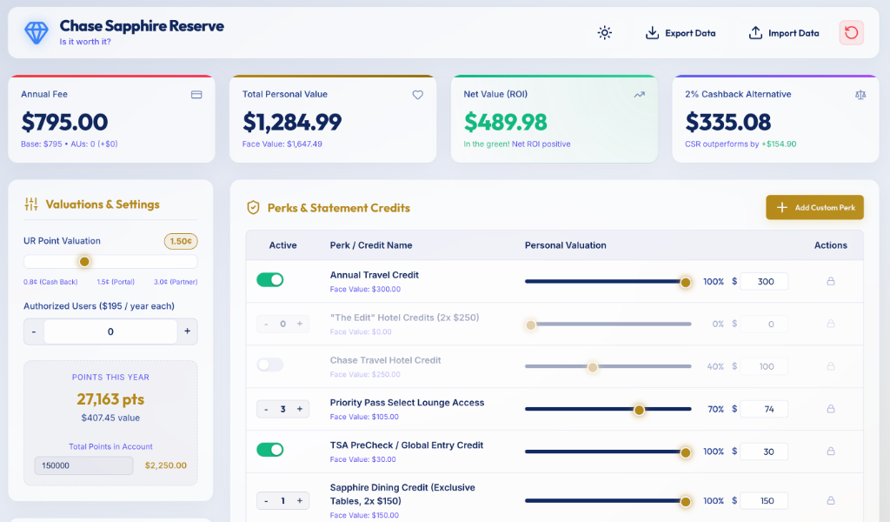
Task: Click the $1,284.99 Total Personal Value amount
Action: click(x=292, y=122)
